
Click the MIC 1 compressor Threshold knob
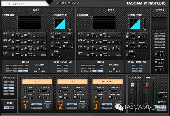click(x=52, y=37)
